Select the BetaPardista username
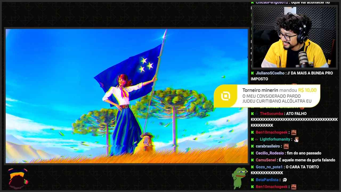The image size is (341, 192). 267,180
